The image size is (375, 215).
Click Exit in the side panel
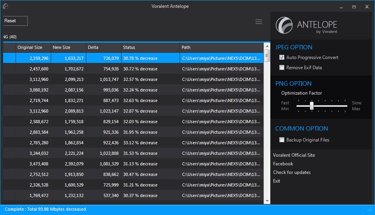click(277, 181)
